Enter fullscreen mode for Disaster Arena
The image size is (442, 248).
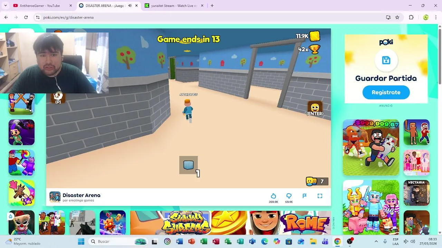pyautogui.click(x=320, y=196)
